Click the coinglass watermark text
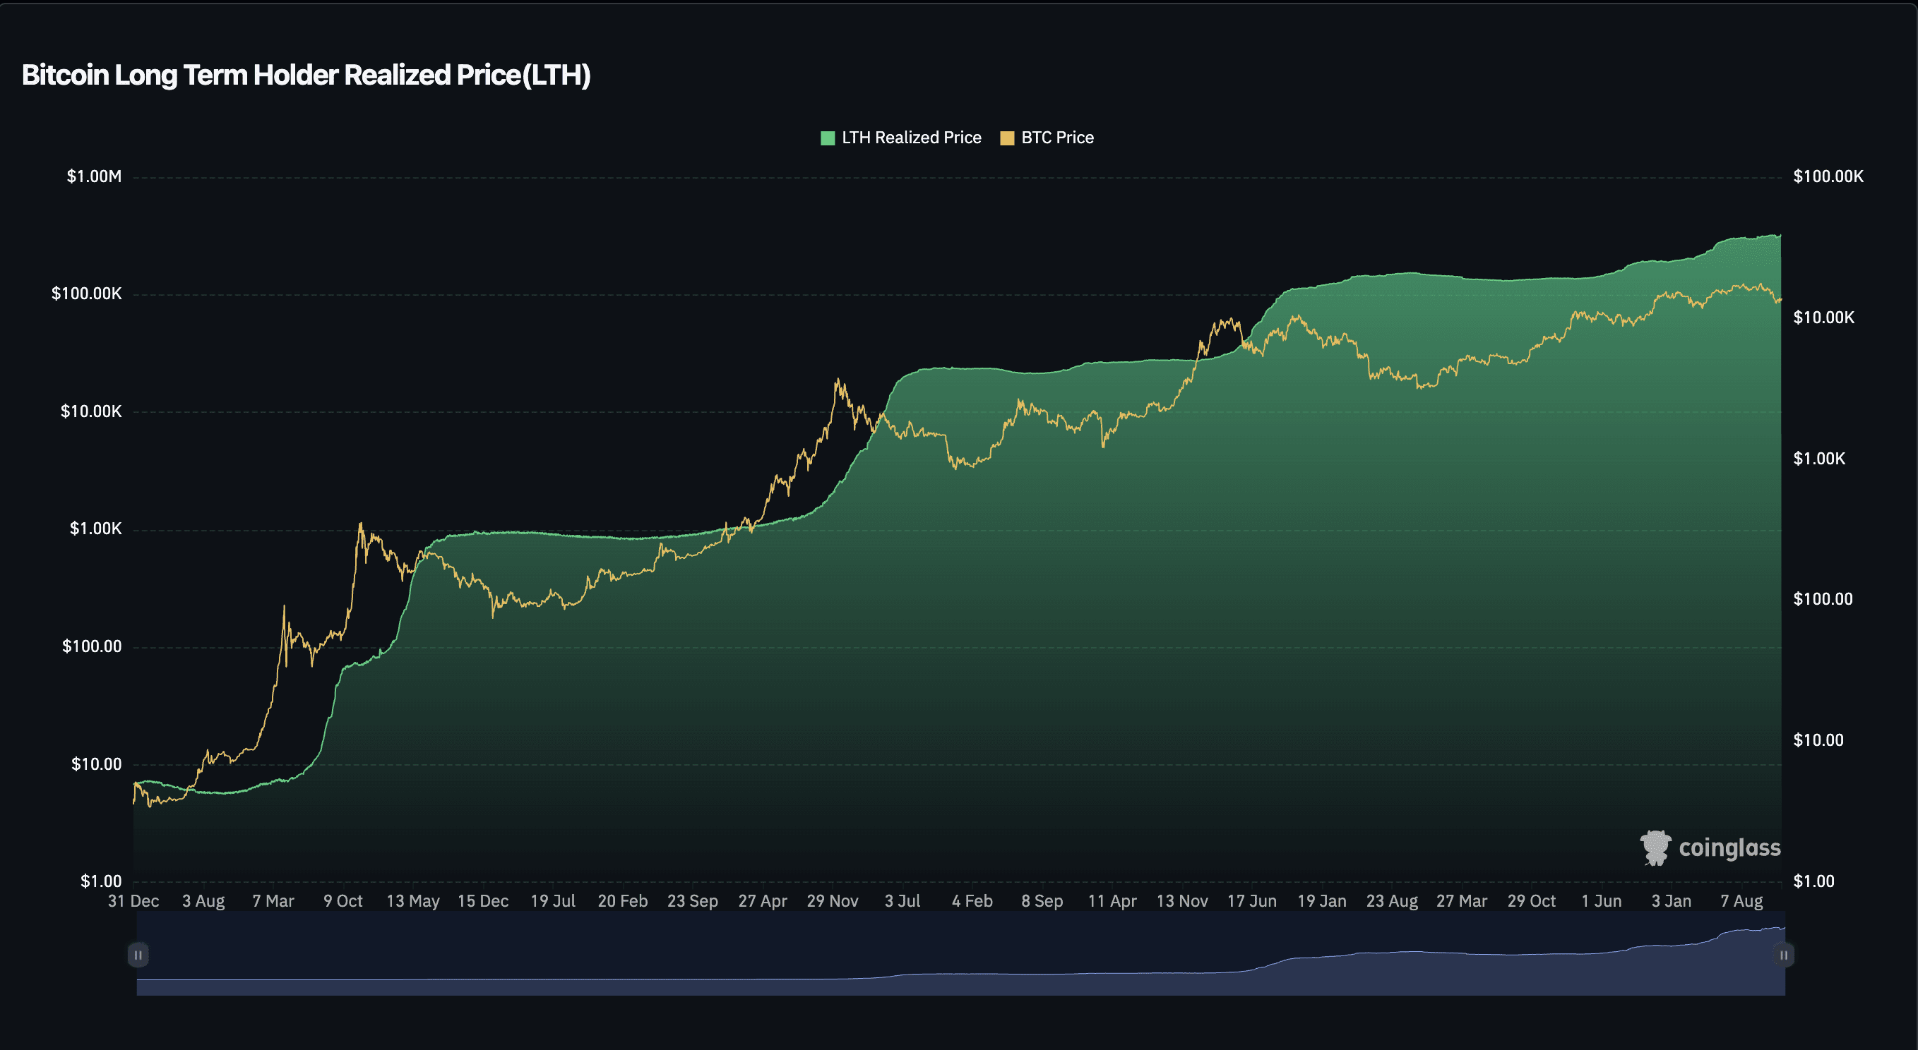1918x1050 pixels. tap(1729, 847)
